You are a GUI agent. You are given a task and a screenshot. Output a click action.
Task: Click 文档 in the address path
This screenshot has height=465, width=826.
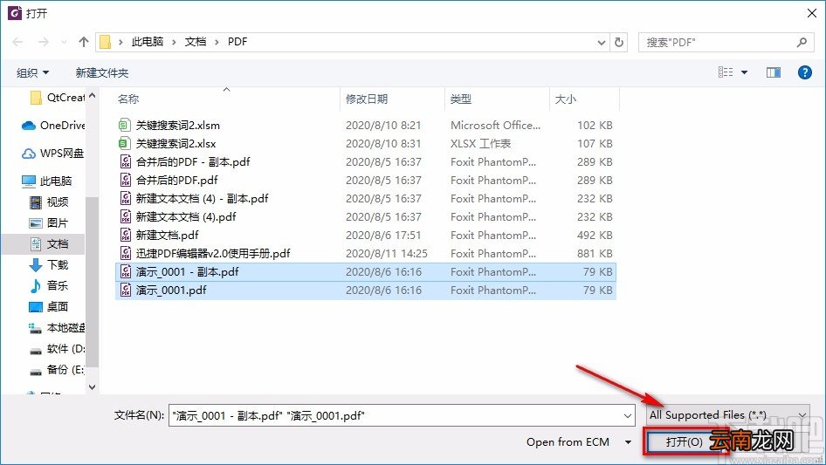click(x=196, y=42)
